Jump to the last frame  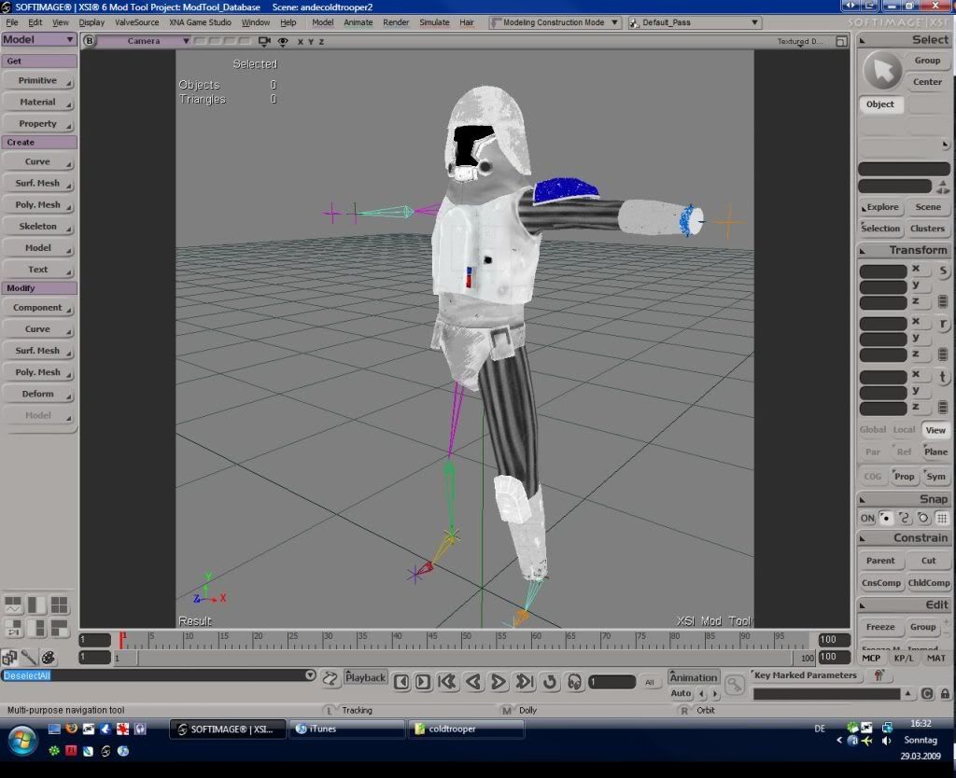pyautogui.click(x=525, y=682)
